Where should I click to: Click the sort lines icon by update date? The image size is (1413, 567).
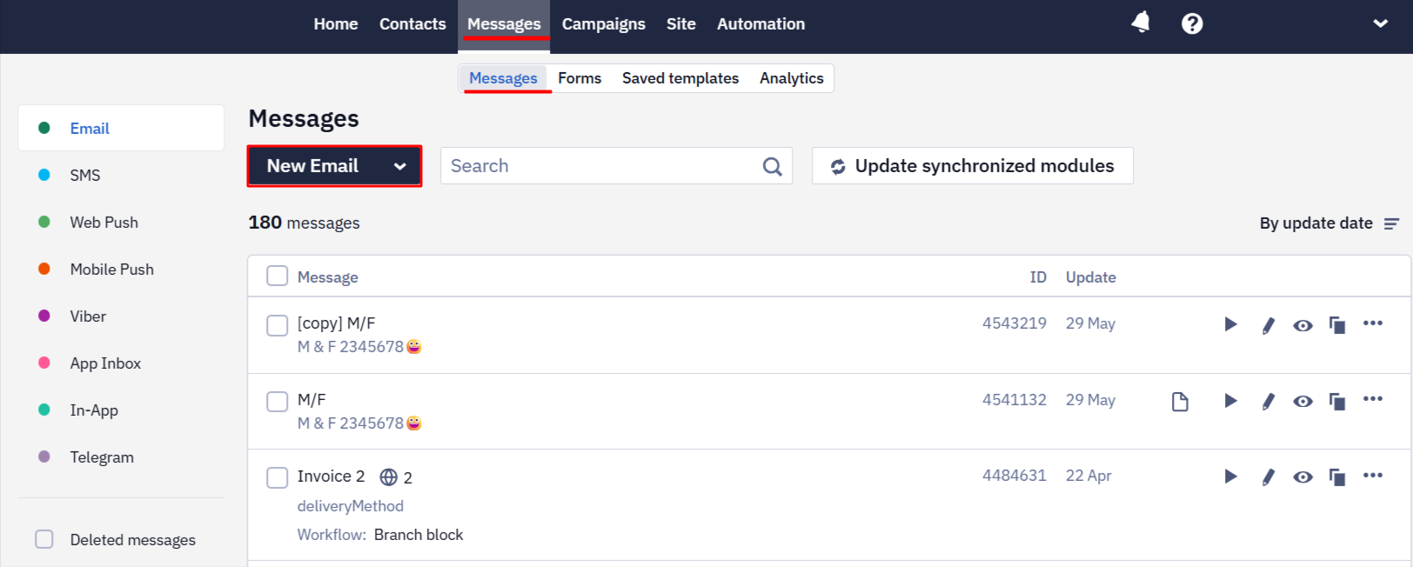click(1391, 223)
